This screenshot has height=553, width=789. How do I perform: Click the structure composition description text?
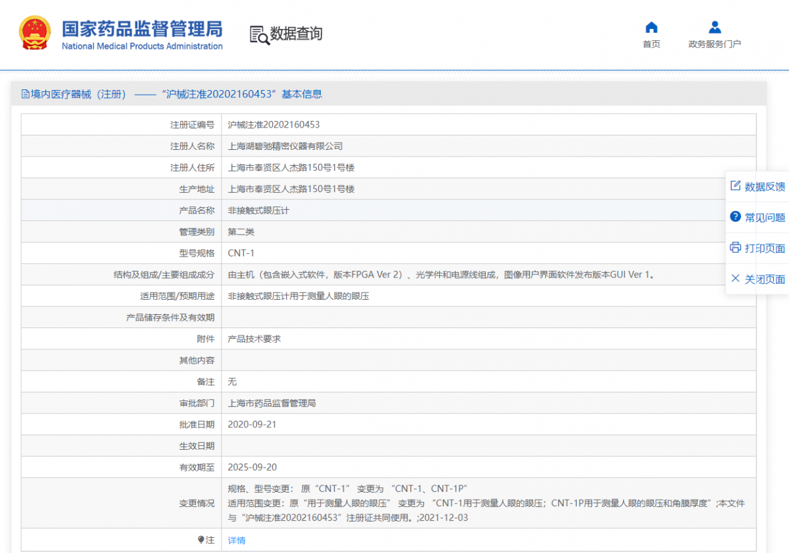pyautogui.click(x=442, y=275)
